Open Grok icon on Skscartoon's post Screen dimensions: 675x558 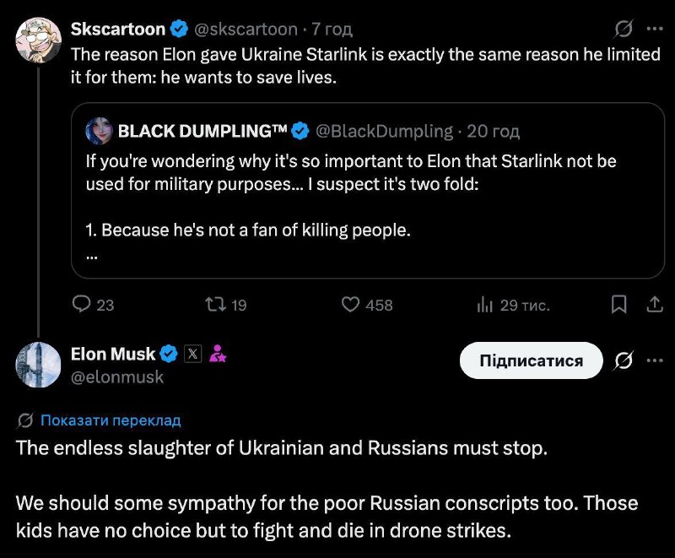[624, 29]
